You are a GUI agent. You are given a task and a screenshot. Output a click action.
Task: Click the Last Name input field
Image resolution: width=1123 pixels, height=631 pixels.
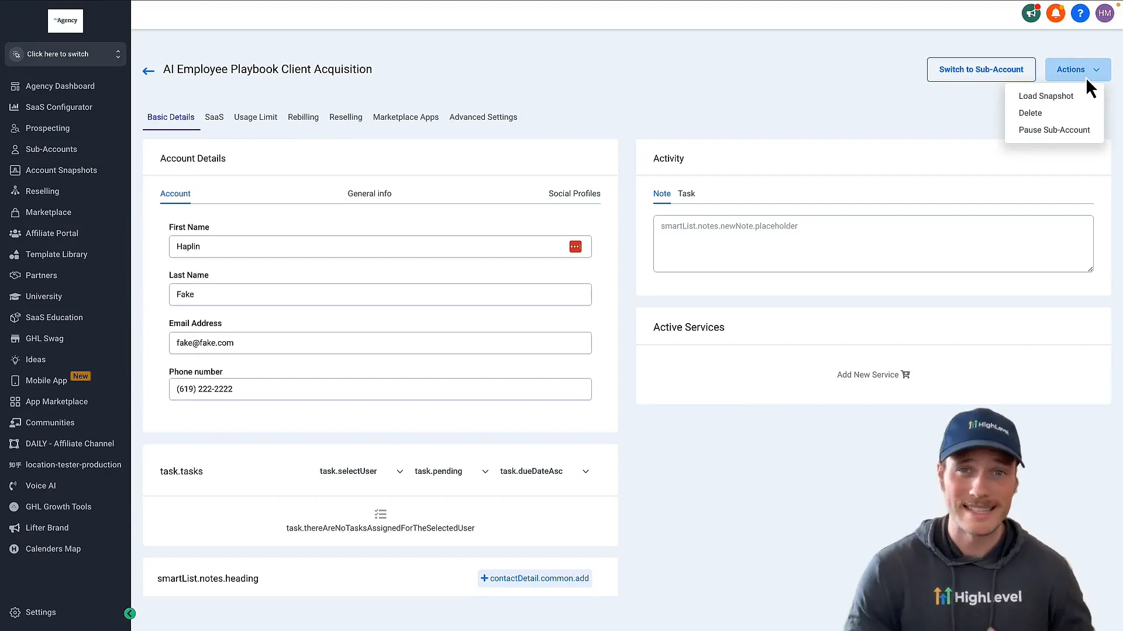coord(380,294)
